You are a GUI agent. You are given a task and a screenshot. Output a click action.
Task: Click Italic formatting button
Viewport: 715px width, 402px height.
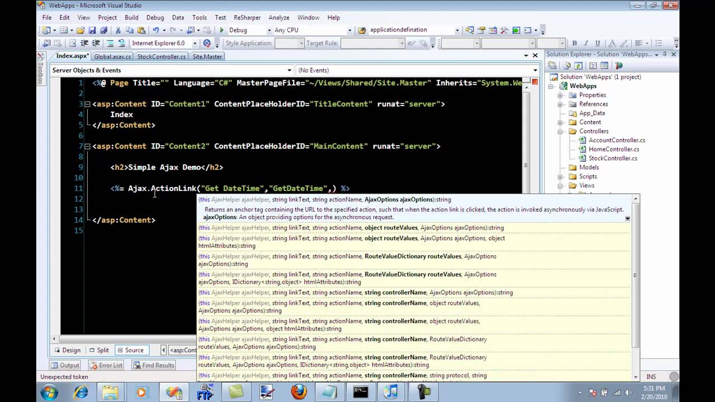coord(586,43)
